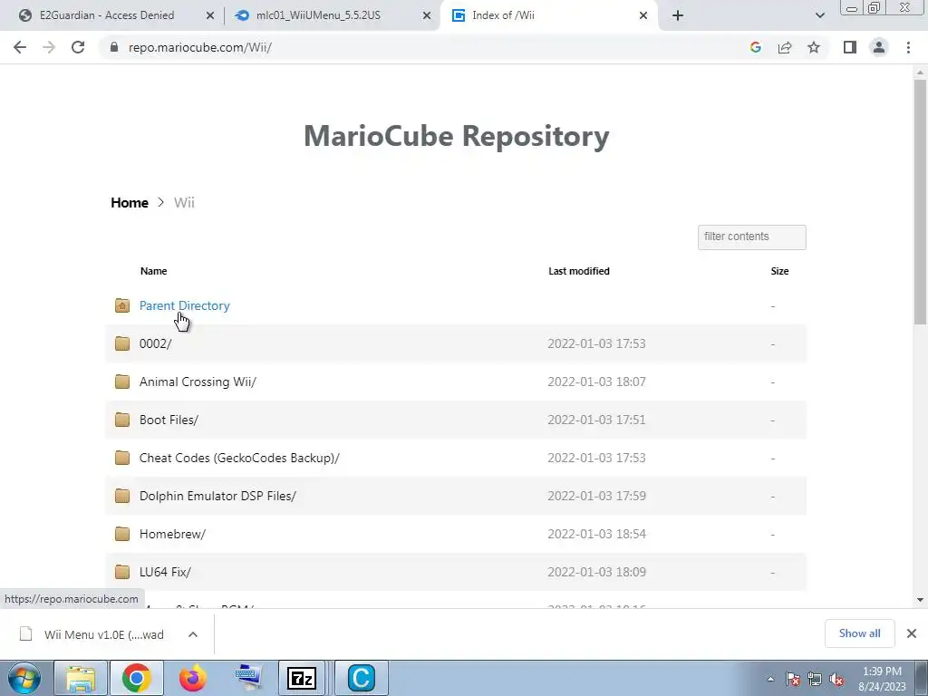Click the blue C application taskbar icon
This screenshot has width=928, height=696.
point(362,678)
